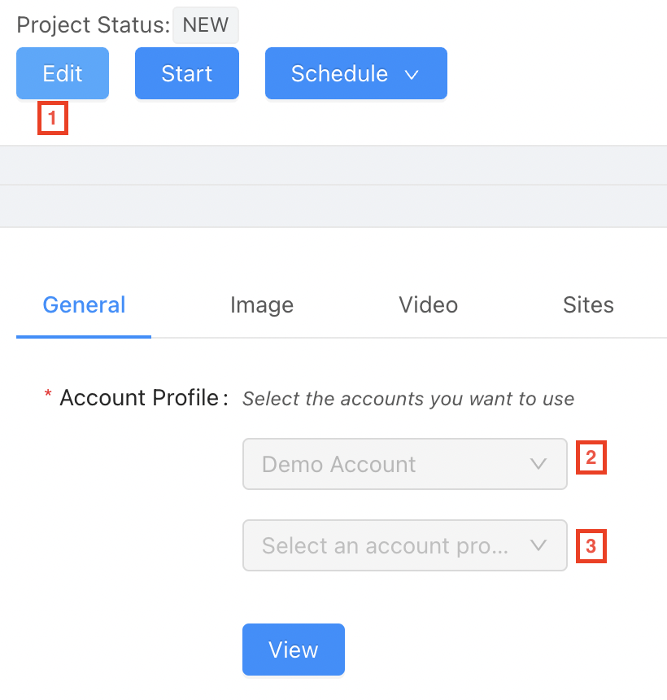The width and height of the screenshot is (667, 700).
Task: Click the chevron arrow beside Schedule
Action: coord(412,74)
